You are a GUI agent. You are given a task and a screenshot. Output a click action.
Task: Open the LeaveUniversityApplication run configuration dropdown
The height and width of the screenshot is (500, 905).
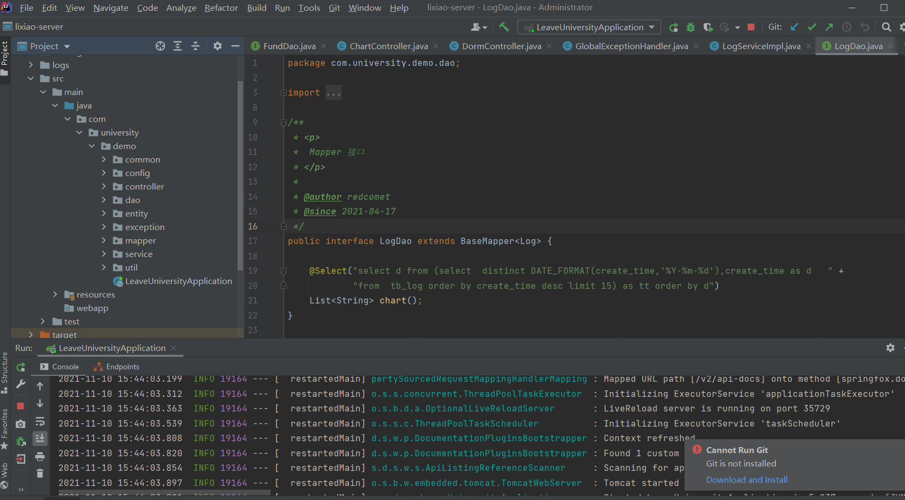(589, 27)
